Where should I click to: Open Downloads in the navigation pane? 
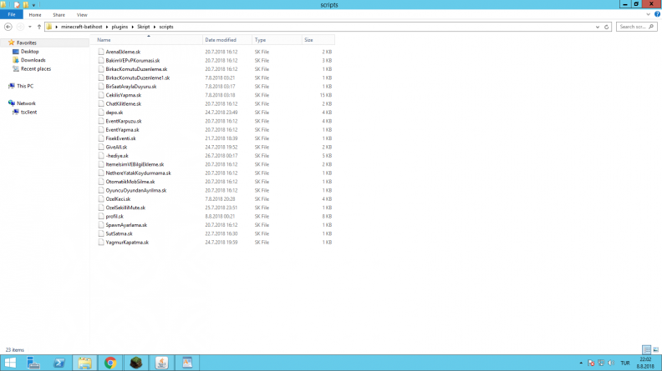(33, 60)
